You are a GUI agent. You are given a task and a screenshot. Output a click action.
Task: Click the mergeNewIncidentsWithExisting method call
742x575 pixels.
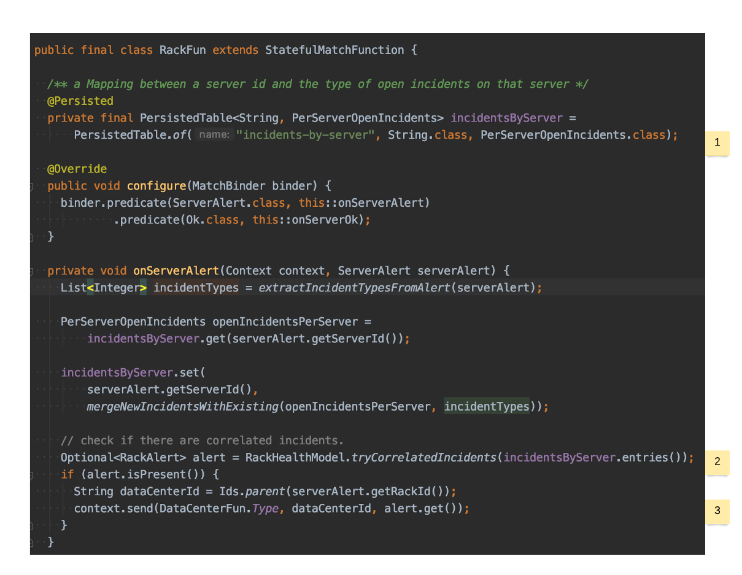(183, 406)
